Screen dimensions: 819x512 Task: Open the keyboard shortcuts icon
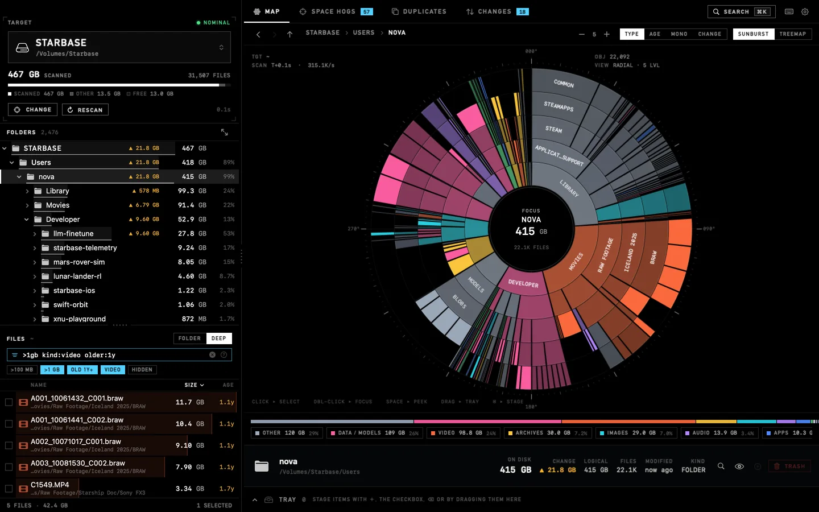tap(789, 11)
